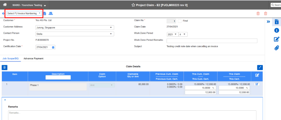This screenshot has height=120, width=281.
Task: Collapse the remarks section arrow
Action: click(5, 100)
